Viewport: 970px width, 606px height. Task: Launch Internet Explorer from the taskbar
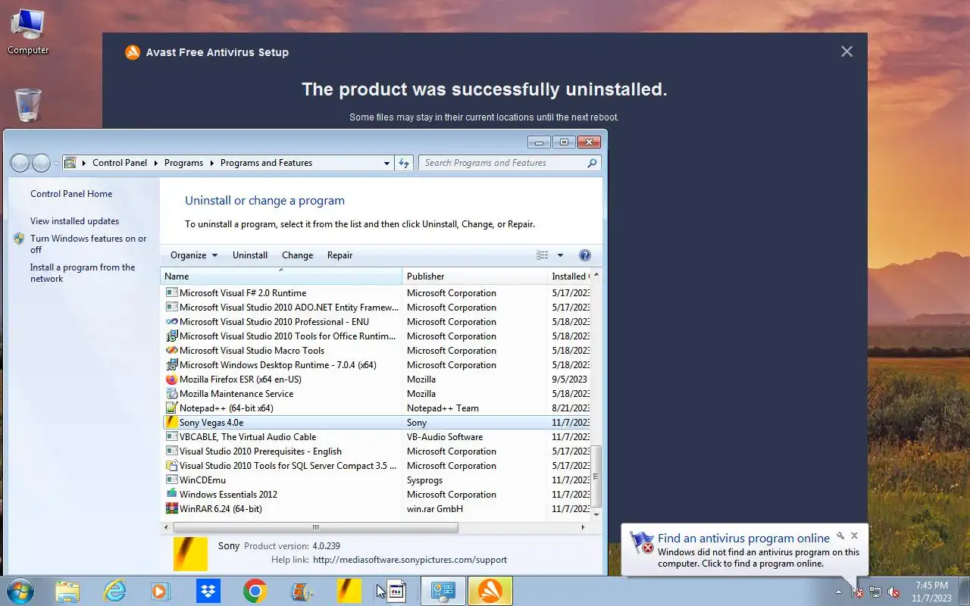point(114,591)
